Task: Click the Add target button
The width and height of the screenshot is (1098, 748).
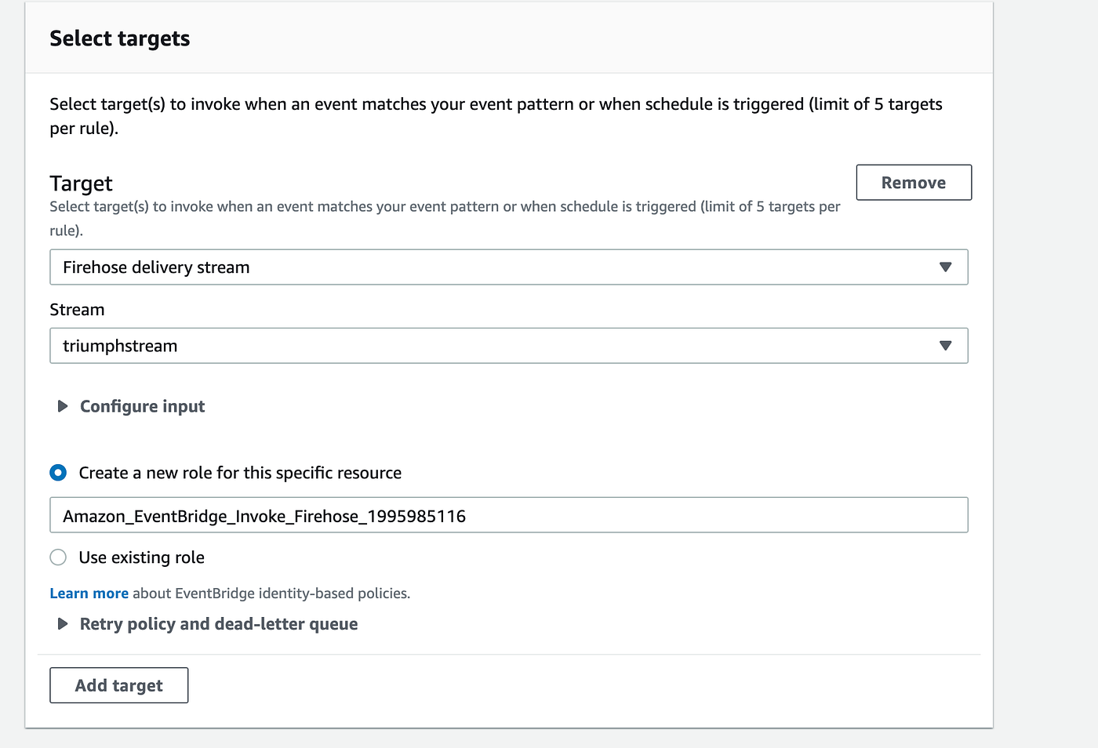Action: 118,684
